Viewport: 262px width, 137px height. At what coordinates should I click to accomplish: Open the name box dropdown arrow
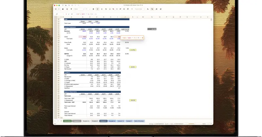[x=63, y=14]
